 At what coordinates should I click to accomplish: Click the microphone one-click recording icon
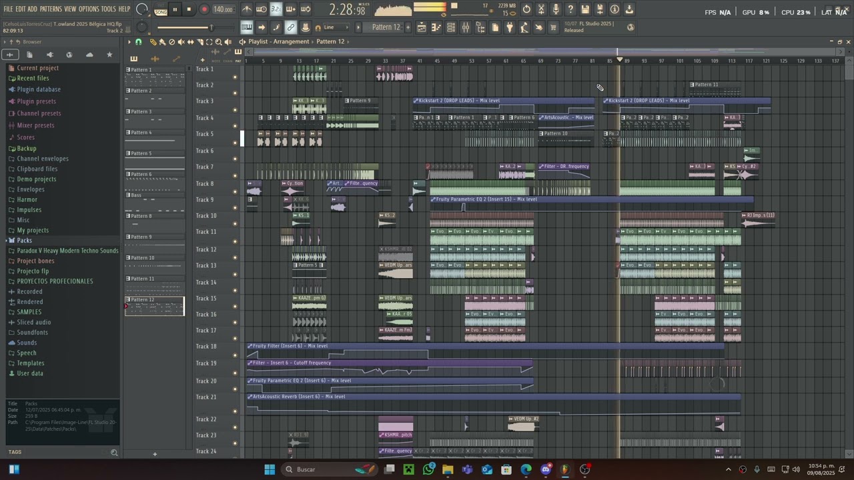click(x=556, y=9)
